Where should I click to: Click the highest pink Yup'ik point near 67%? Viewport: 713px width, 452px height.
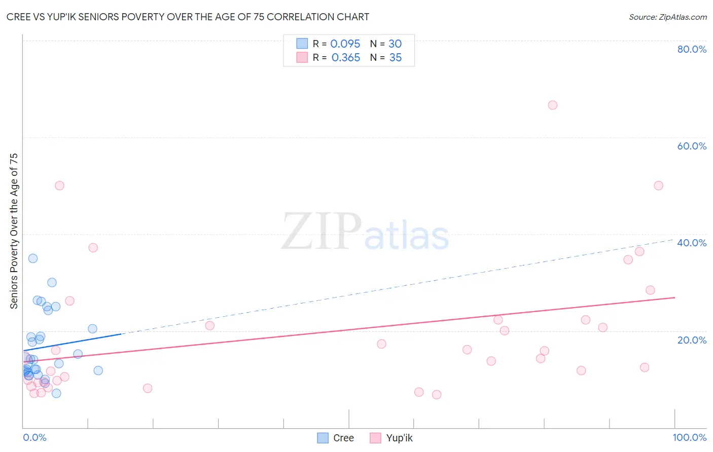coord(553,105)
